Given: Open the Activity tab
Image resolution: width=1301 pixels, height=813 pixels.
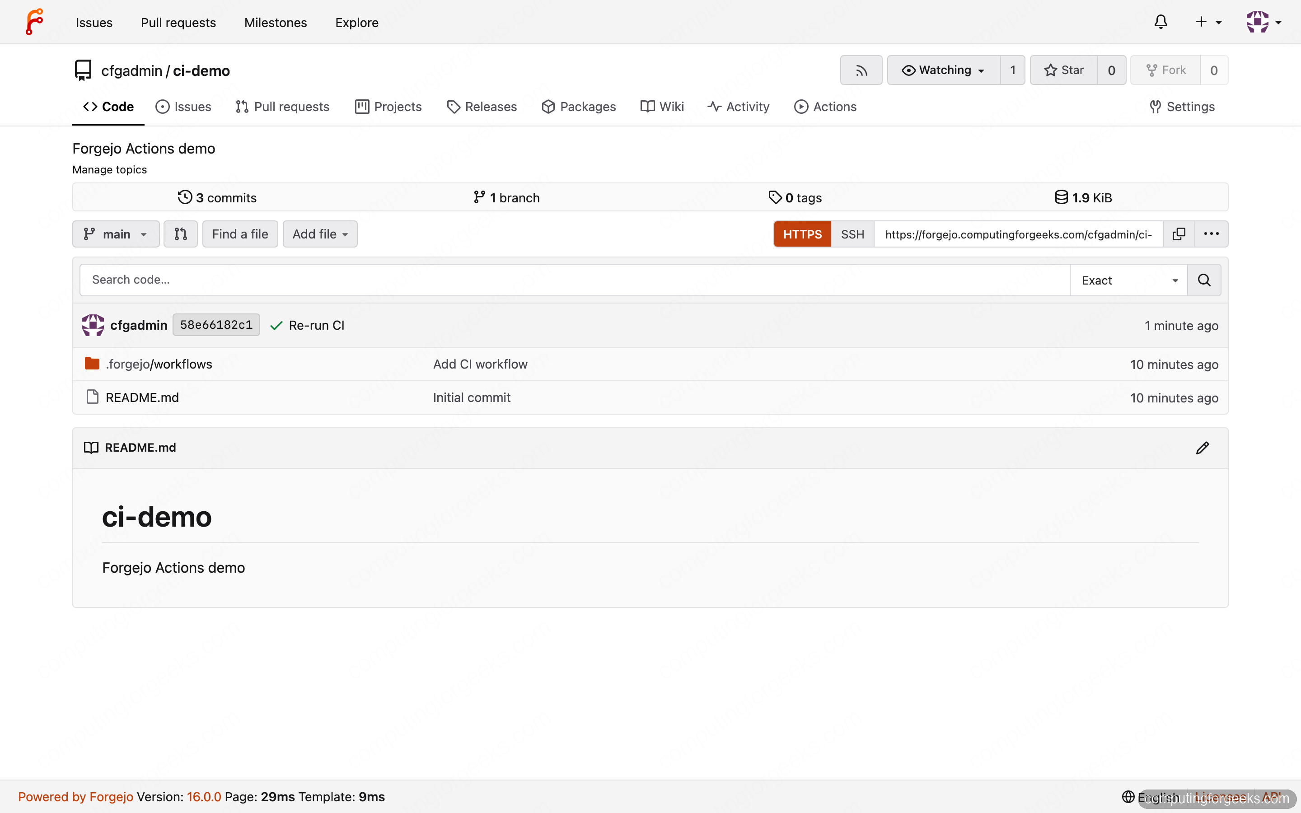Looking at the screenshot, I should (738, 107).
